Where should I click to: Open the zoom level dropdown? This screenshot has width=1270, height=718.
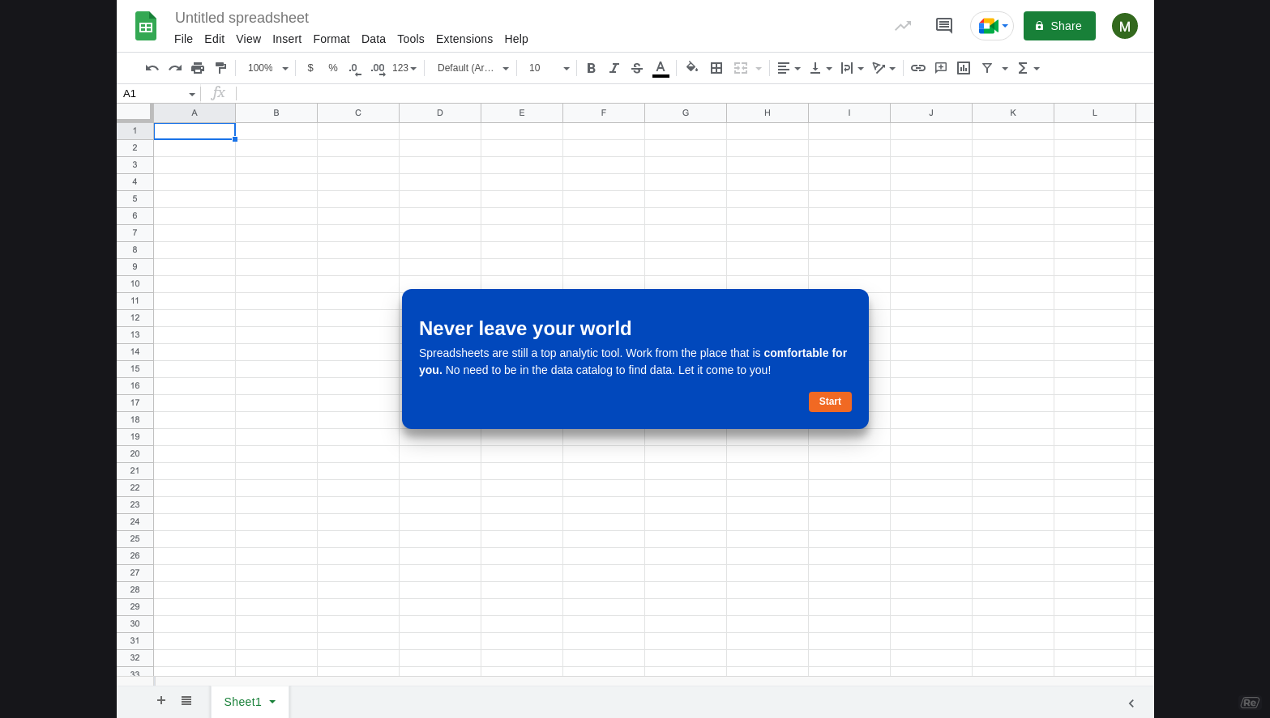tap(267, 68)
